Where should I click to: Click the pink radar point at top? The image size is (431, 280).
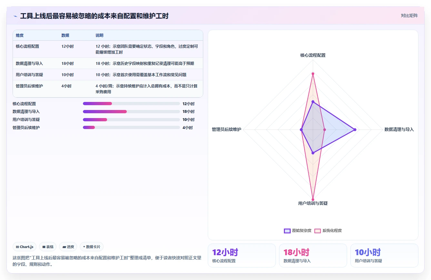[313, 74]
